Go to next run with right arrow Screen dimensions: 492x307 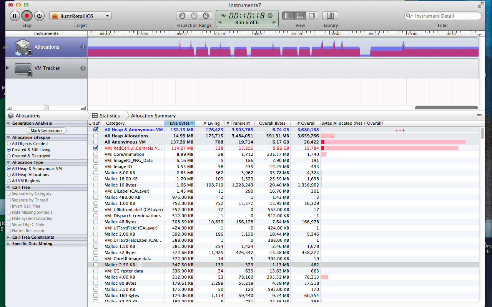[274, 23]
